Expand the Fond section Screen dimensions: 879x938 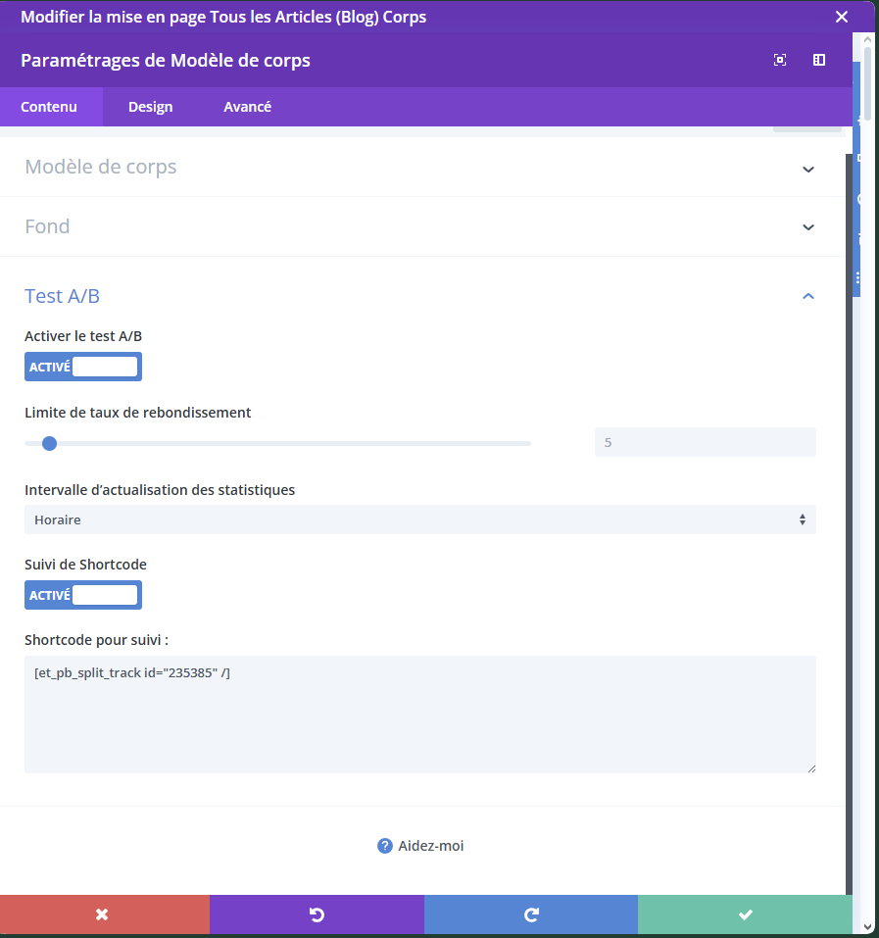click(x=807, y=227)
